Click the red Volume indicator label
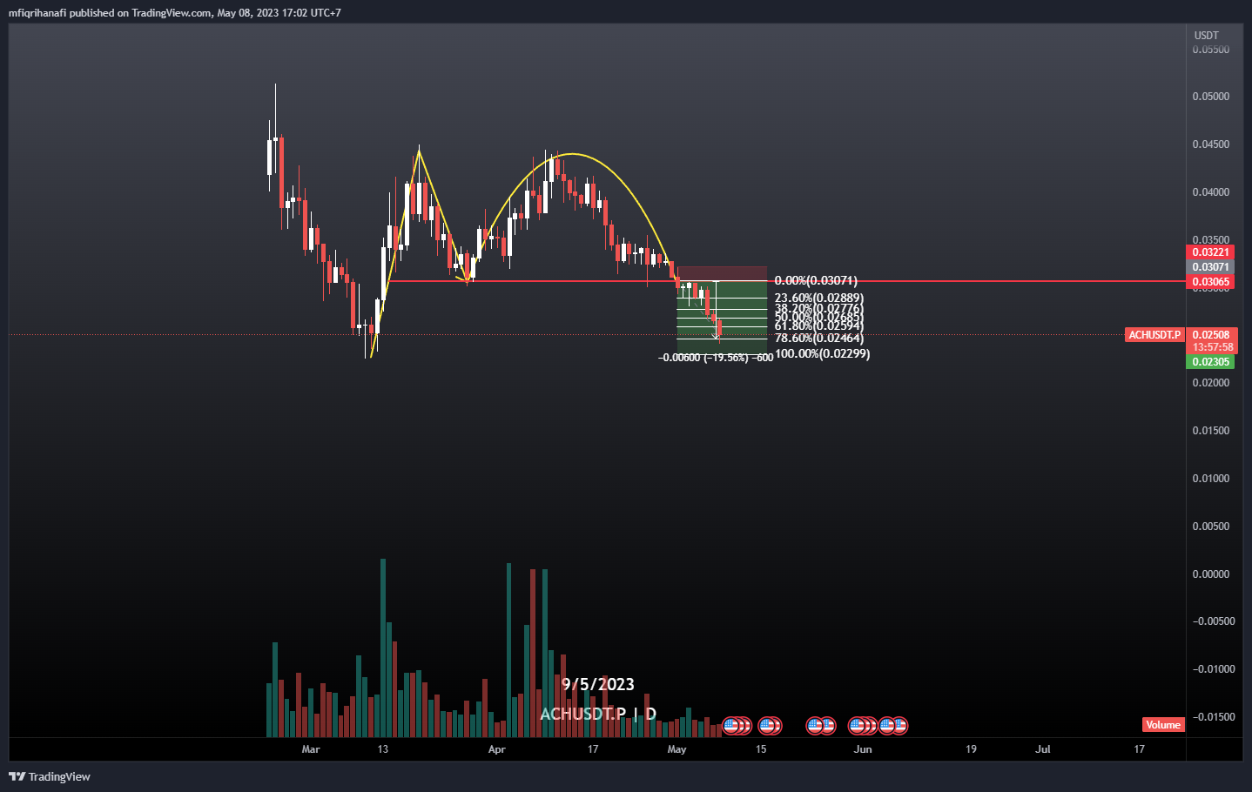Screen dimensions: 1252x792 coord(1163,725)
